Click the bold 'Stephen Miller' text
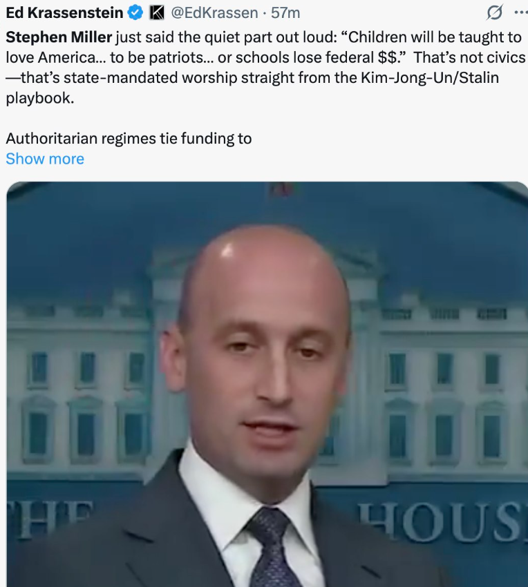528x587 pixels. point(59,37)
